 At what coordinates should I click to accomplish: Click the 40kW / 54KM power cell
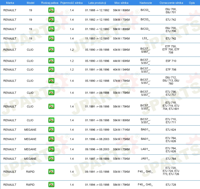[x=121, y=70]
